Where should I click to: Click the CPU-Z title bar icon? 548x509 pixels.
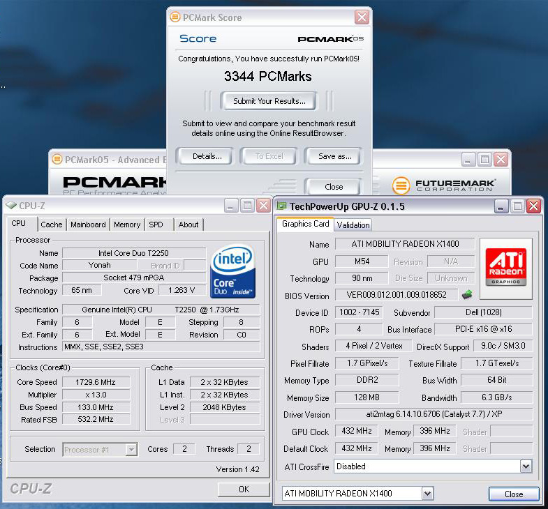[x=11, y=205]
